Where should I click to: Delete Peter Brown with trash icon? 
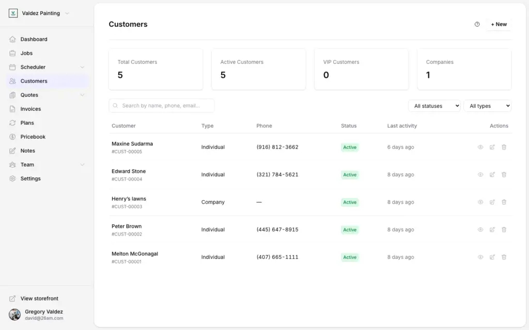[504, 229]
